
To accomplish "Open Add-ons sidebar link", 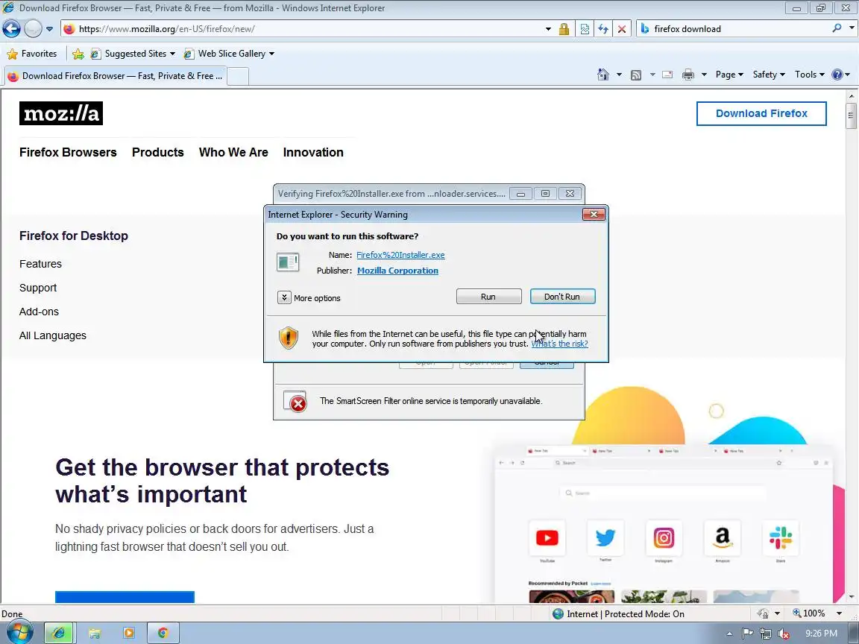I will [39, 312].
